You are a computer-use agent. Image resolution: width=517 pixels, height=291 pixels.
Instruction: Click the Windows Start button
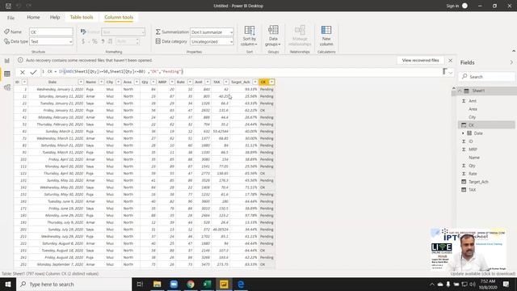tap(8, 284)
